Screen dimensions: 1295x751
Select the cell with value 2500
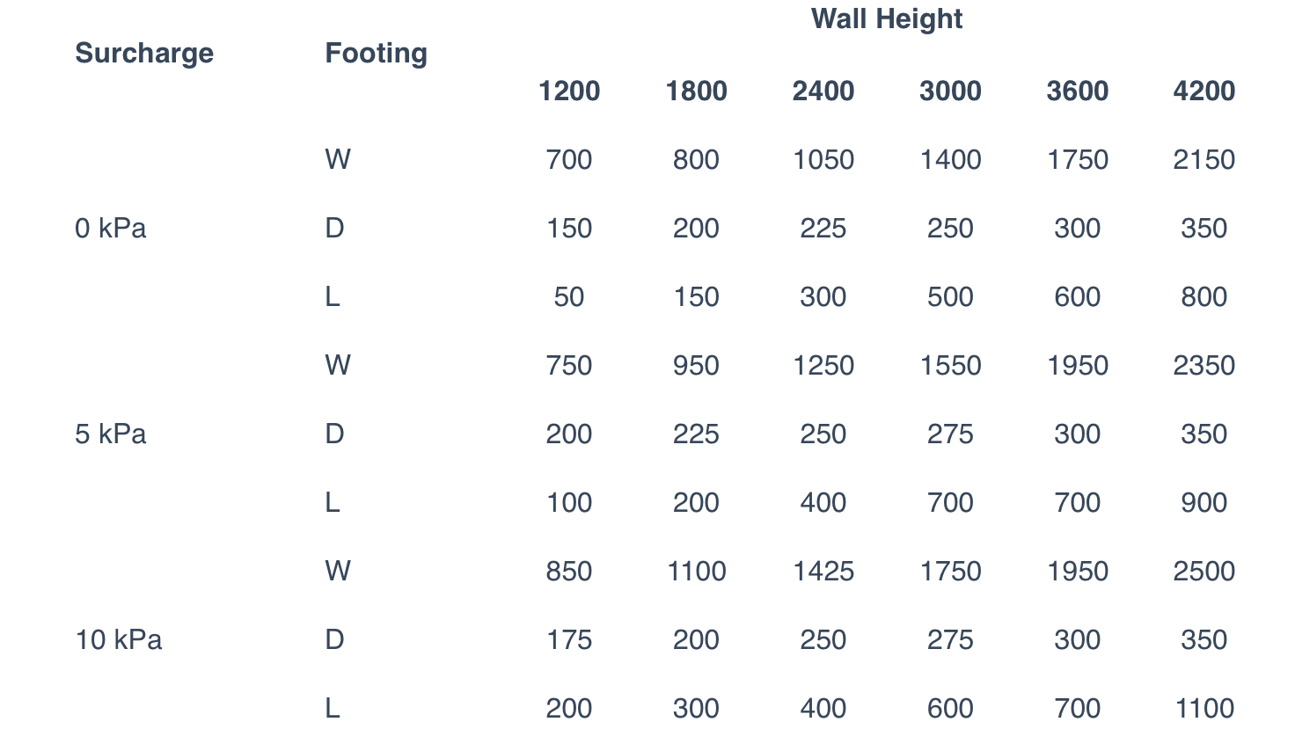pos(1204,572)
